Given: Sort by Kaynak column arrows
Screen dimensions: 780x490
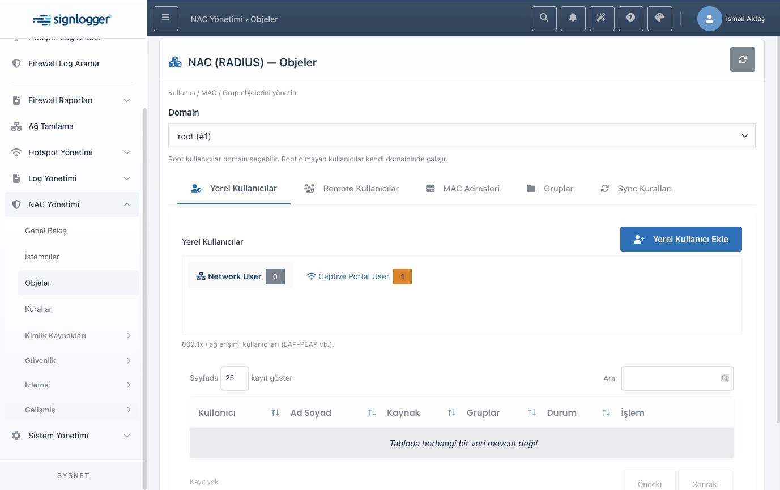Looking at the screenshot, I should pyautogui.click(x=451, y=412).
